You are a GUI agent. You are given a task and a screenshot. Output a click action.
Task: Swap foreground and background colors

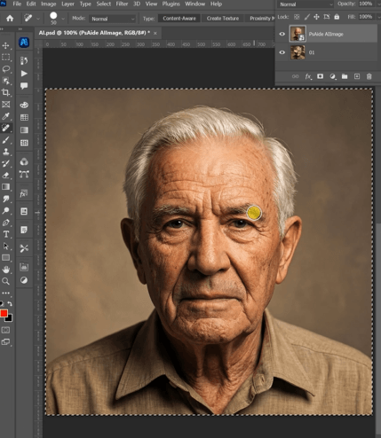[x=10, y=303]
